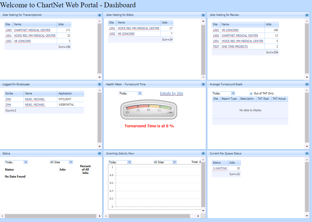Screen dimensions: 312x222
Task: Open VR CONCORD in Transcriptionist jobs
Action: pyautogui.click(x=22, y=41)
